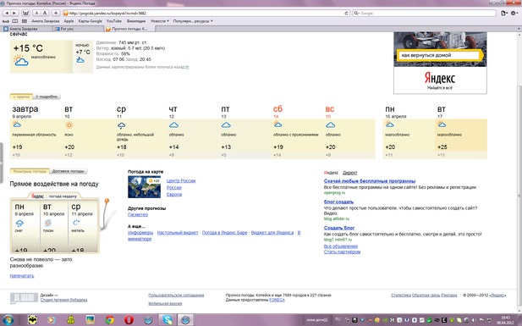Open the Reading List glasses icon
Viewport: 522px width, 326px height.
coord(6,21)
